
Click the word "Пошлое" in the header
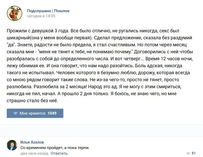pyautogui.click(x=62, y=11)
